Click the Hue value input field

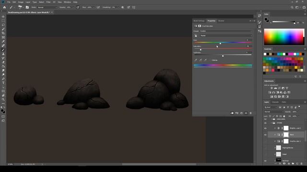click(x=249, y=40)
